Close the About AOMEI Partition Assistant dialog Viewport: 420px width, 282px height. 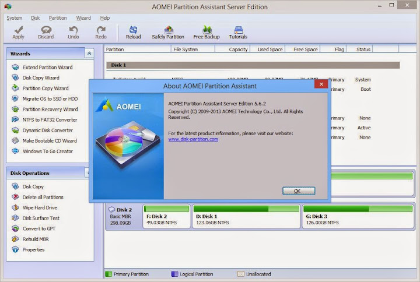tap(321, 84)
